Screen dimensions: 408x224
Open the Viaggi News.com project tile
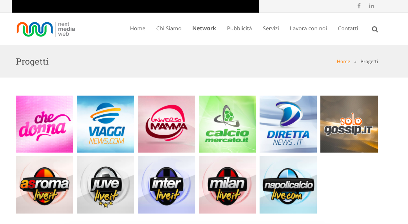pos(105,124)
